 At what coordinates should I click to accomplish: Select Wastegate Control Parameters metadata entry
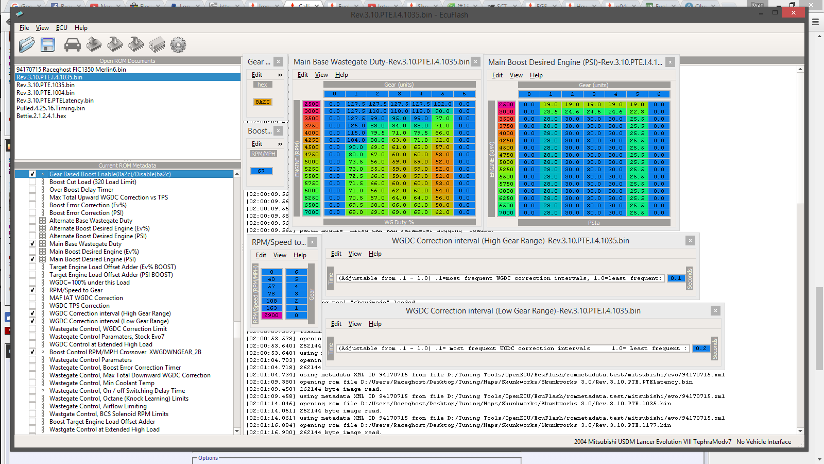91,360
